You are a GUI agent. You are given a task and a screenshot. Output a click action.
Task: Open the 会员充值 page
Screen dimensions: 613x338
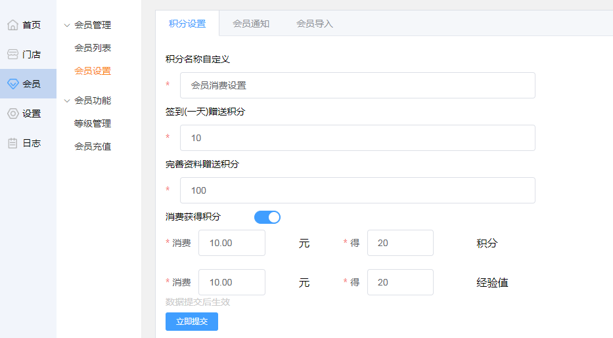[x=93, y=146]
